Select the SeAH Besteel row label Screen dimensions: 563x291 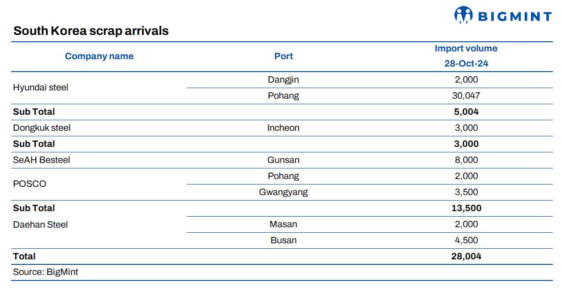click(x=41, y=160)
